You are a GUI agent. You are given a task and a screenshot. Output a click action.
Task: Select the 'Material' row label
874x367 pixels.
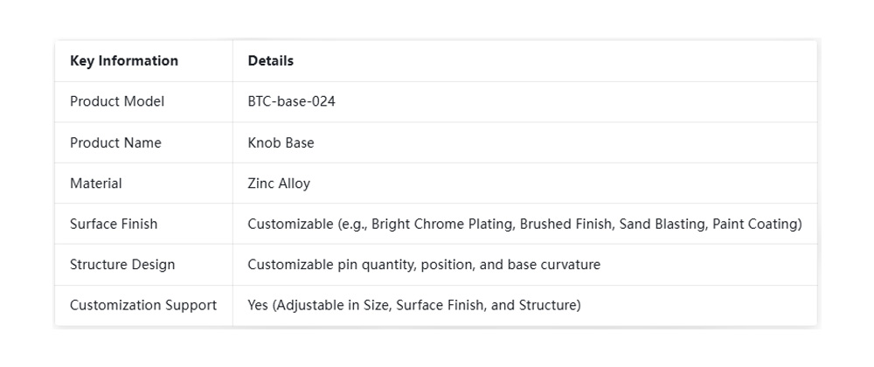click(x=95, y=183)
